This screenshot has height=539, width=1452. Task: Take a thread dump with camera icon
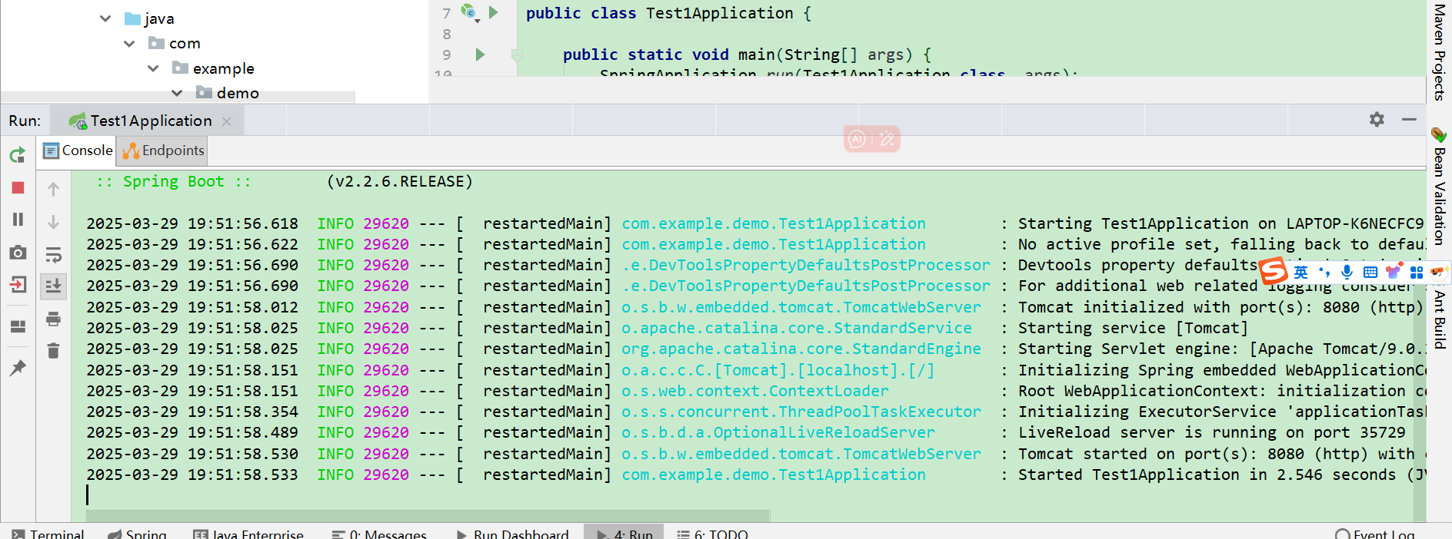(x=18, y=253)
